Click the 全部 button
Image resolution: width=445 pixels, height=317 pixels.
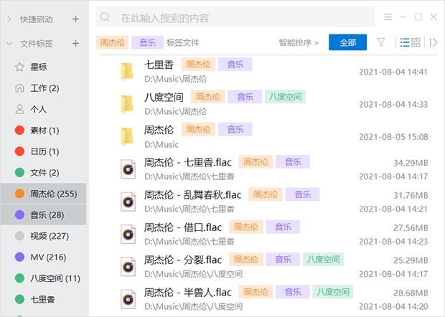click(x=347, y=42)
